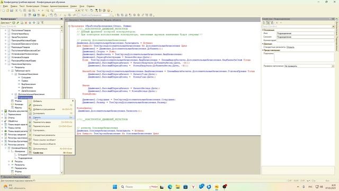Clear the Configuration tree search field
This screenshot has height=191, width=339.
[61, 27]
